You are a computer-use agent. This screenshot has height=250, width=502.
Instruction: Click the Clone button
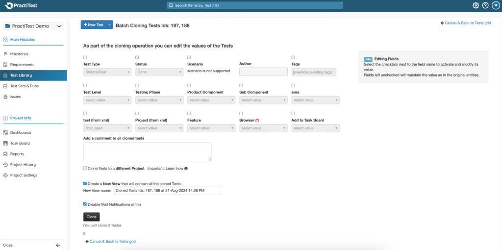click(92, 217)
